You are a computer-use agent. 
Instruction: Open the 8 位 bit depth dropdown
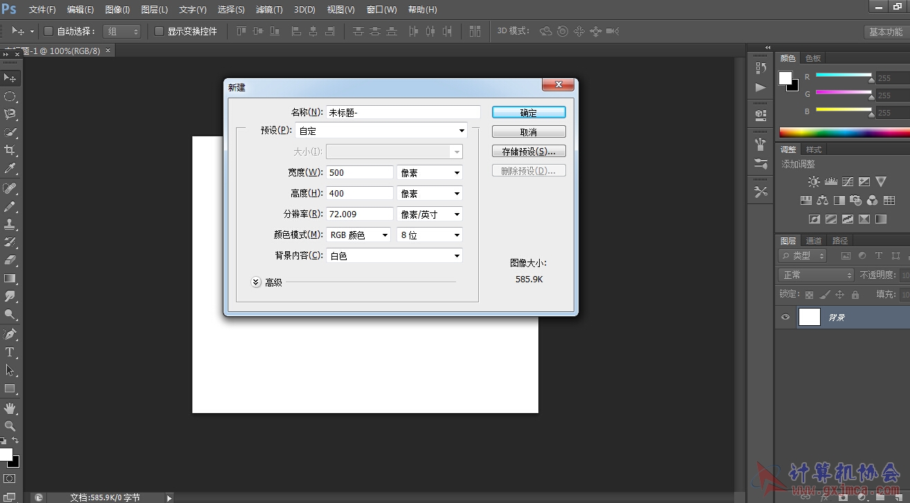coord(430,235)
